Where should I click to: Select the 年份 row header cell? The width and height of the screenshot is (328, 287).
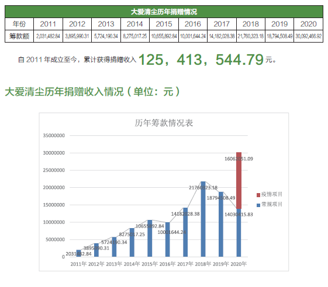point(19,24)
